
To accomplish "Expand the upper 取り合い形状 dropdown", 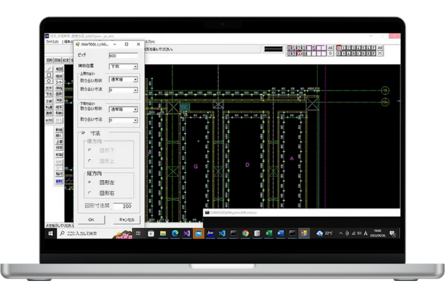I will tap(134, 79).
